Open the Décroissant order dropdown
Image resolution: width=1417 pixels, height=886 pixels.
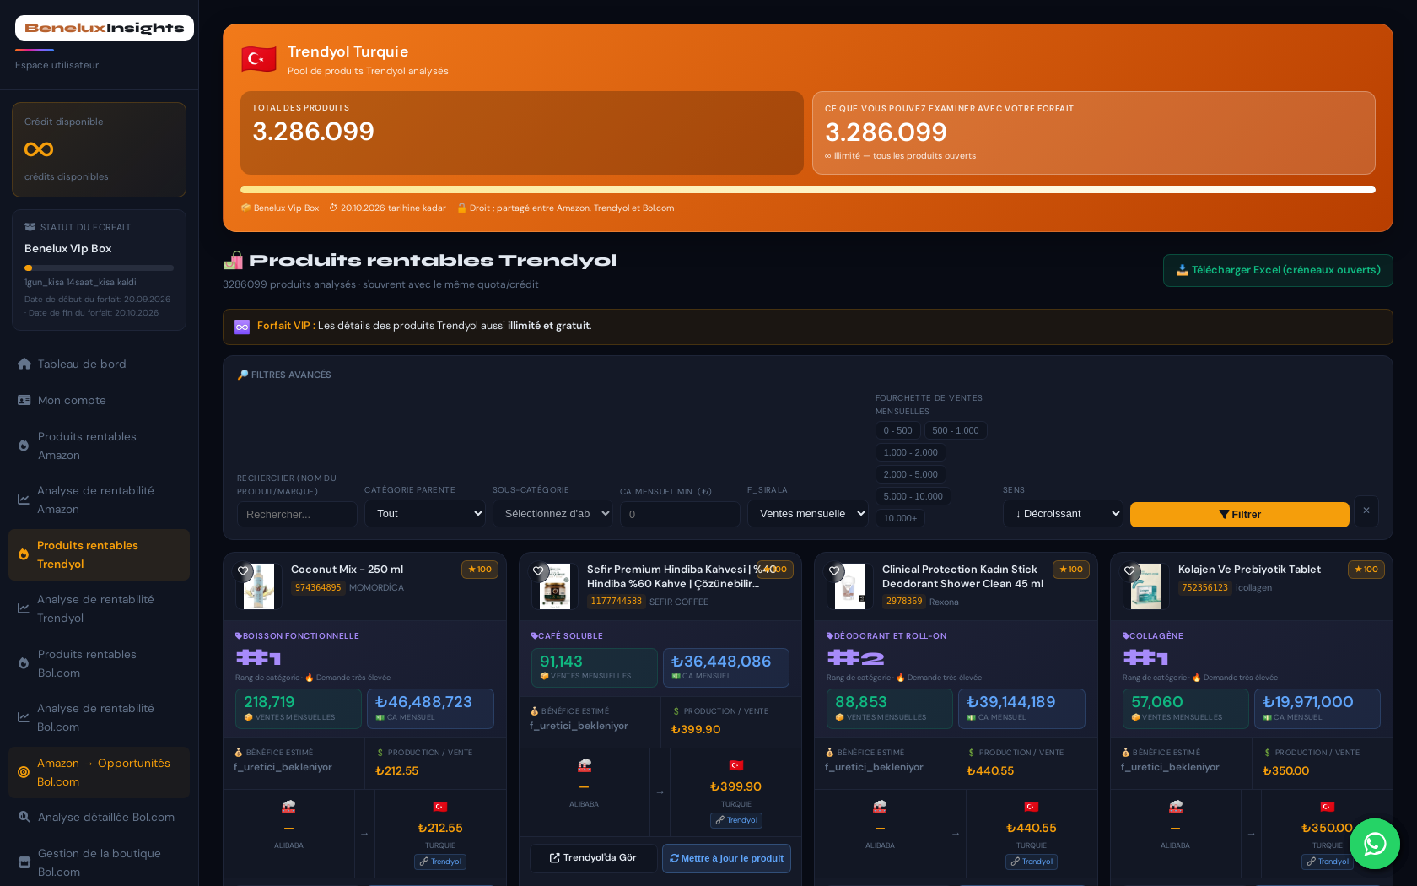[1063, 514]
